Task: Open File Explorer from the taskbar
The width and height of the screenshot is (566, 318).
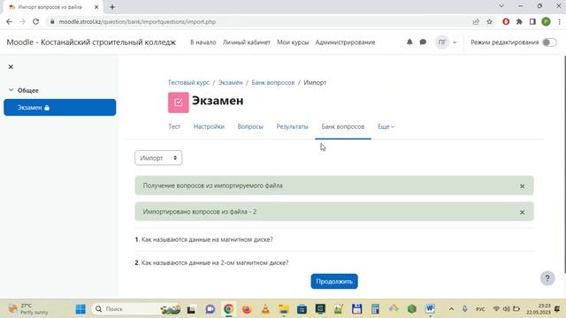Action: (x=283, y=309)
